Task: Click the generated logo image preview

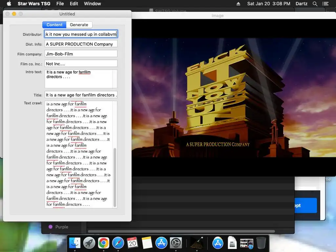Action: [234, 98]
